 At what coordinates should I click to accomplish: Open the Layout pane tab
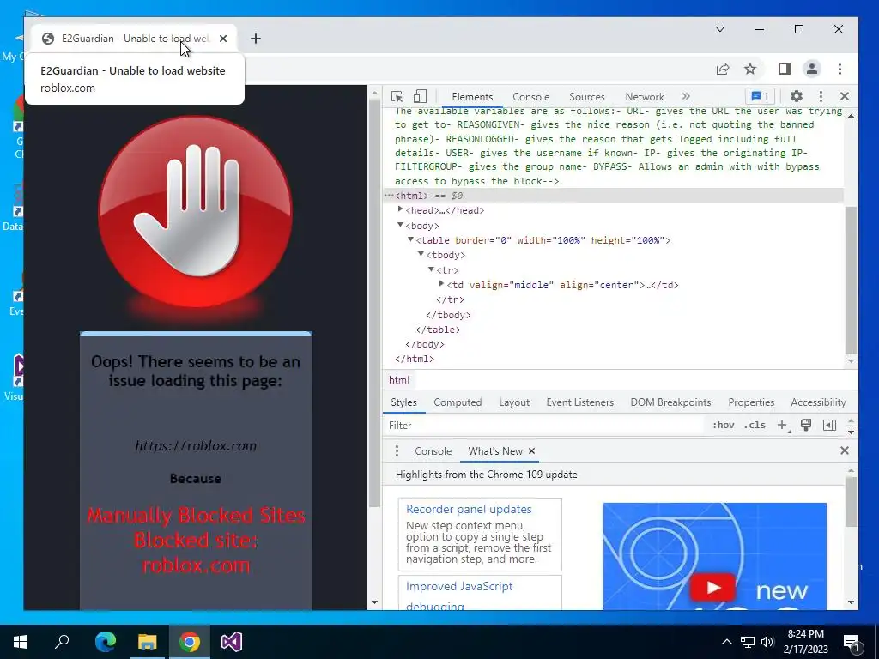(x=514, y=402)
